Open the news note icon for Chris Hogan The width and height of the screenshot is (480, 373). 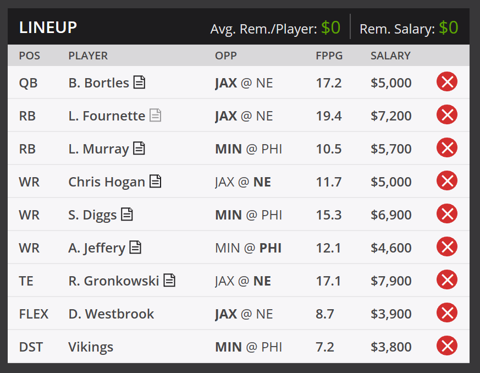coord(155,181)
